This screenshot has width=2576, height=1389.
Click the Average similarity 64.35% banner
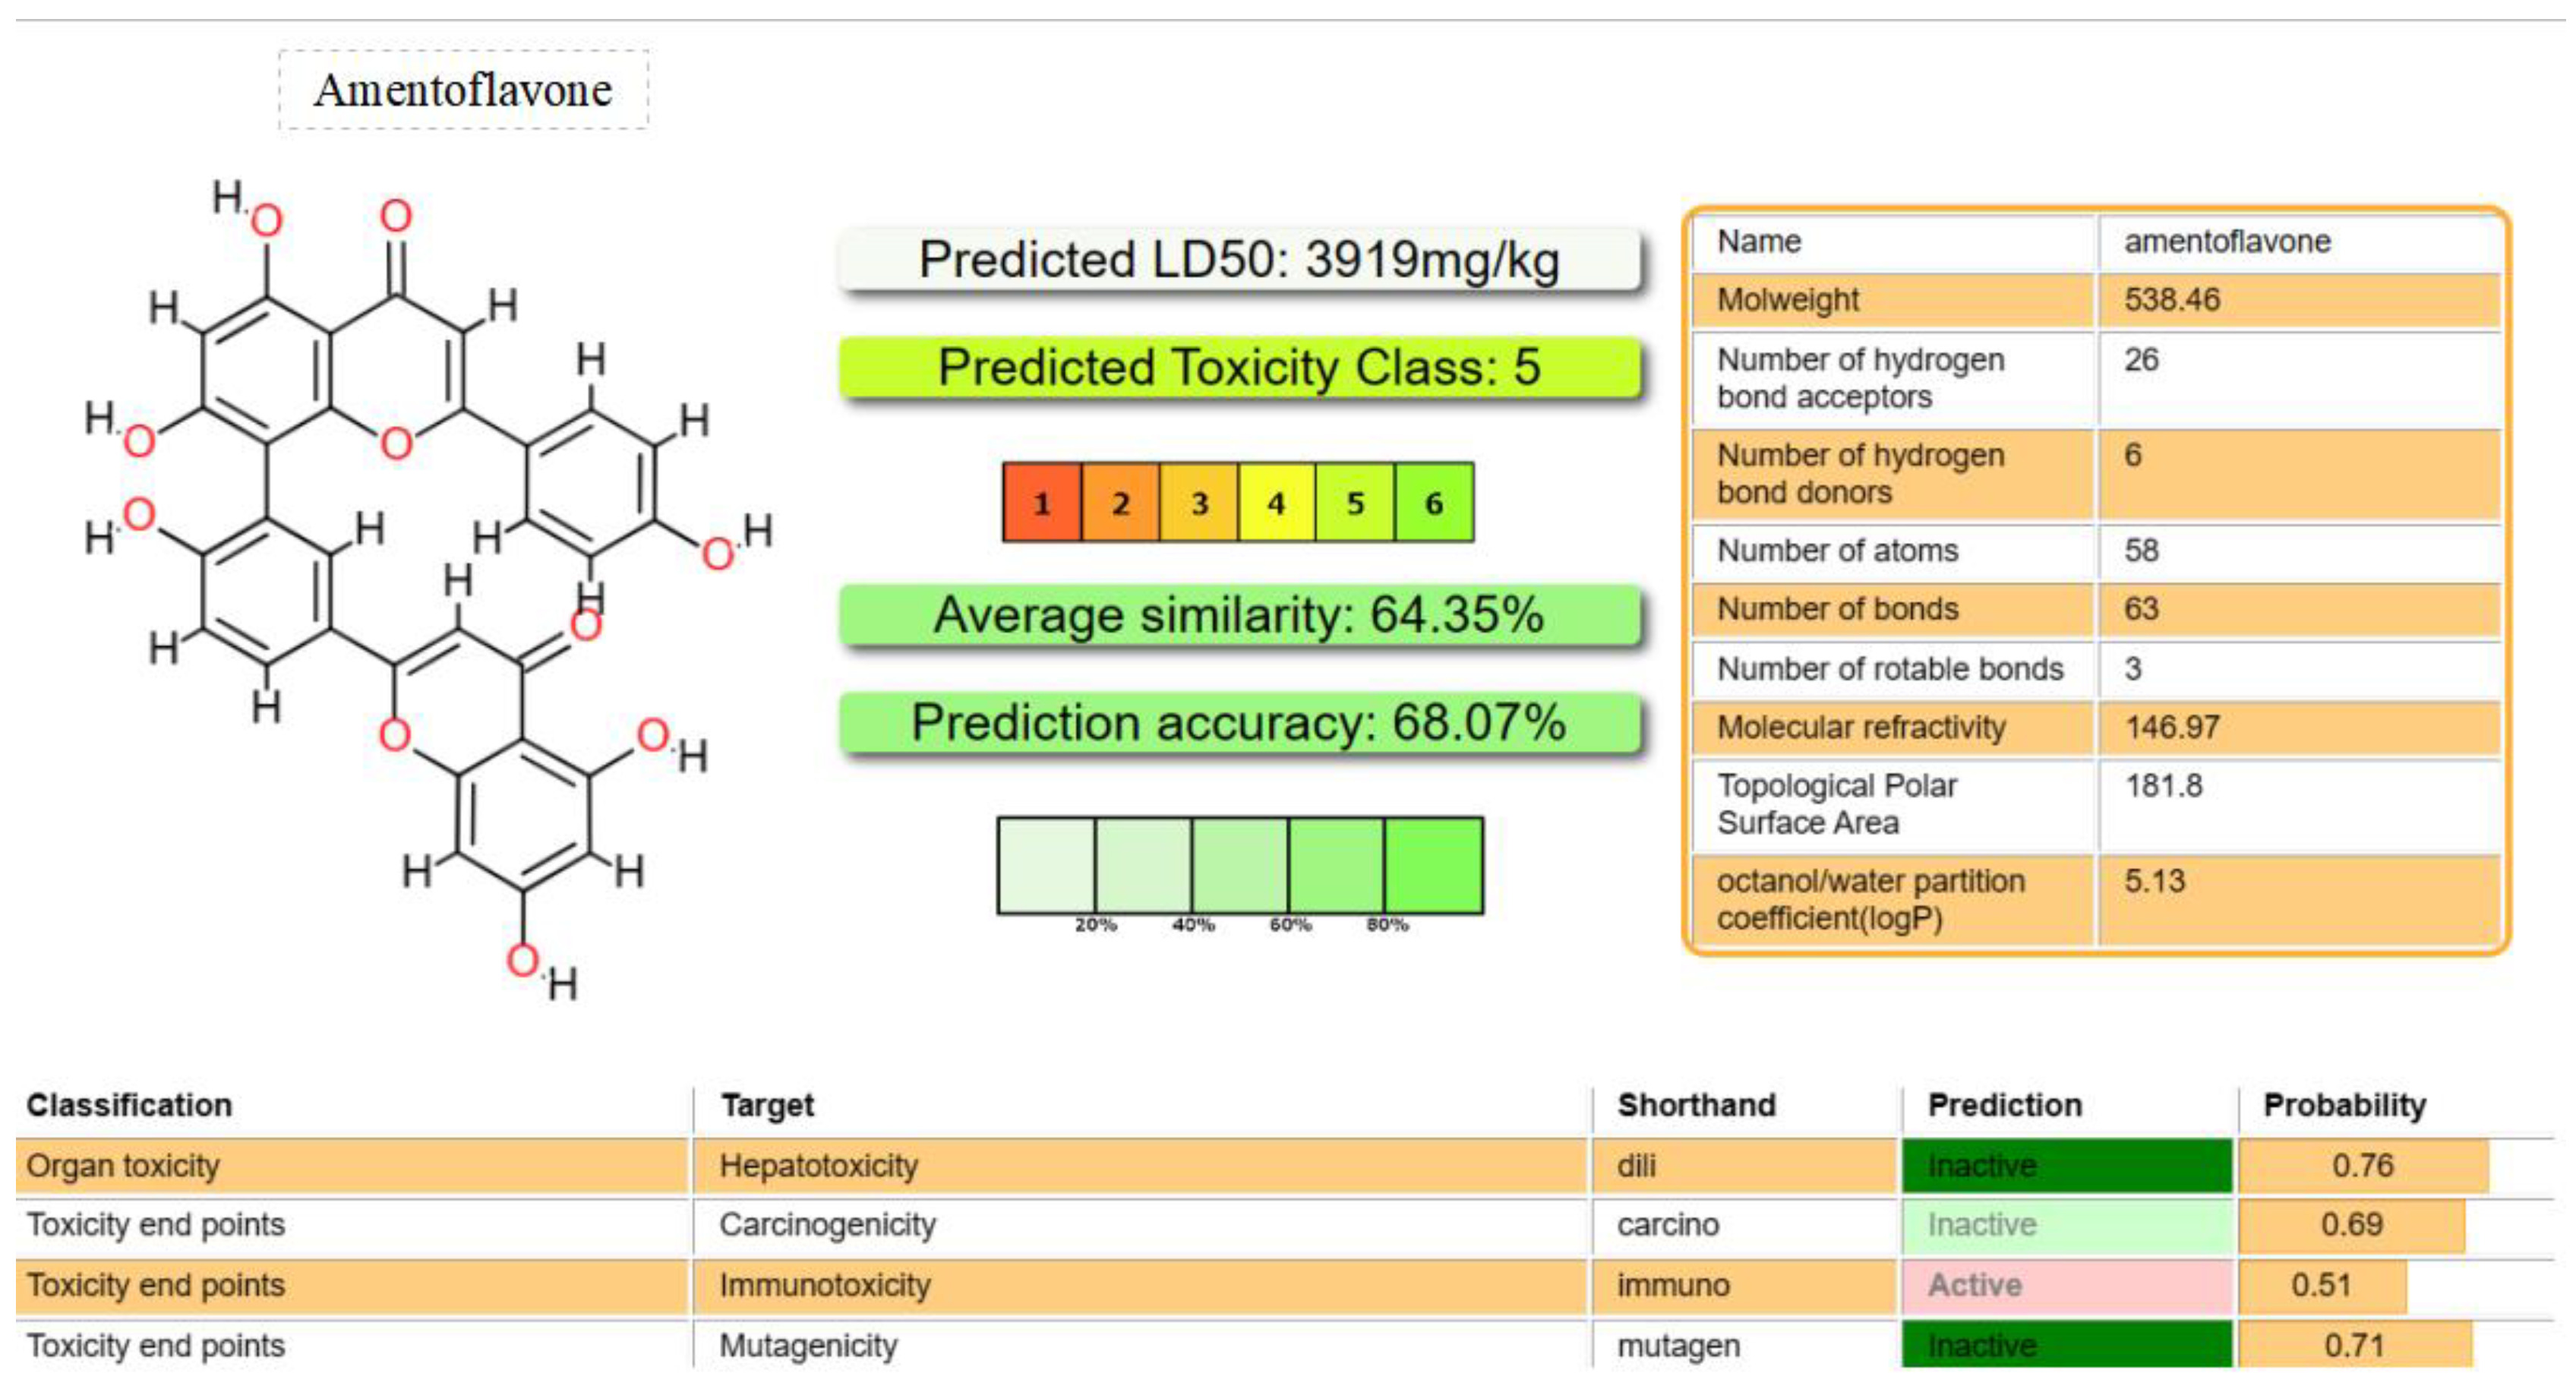1239,614
